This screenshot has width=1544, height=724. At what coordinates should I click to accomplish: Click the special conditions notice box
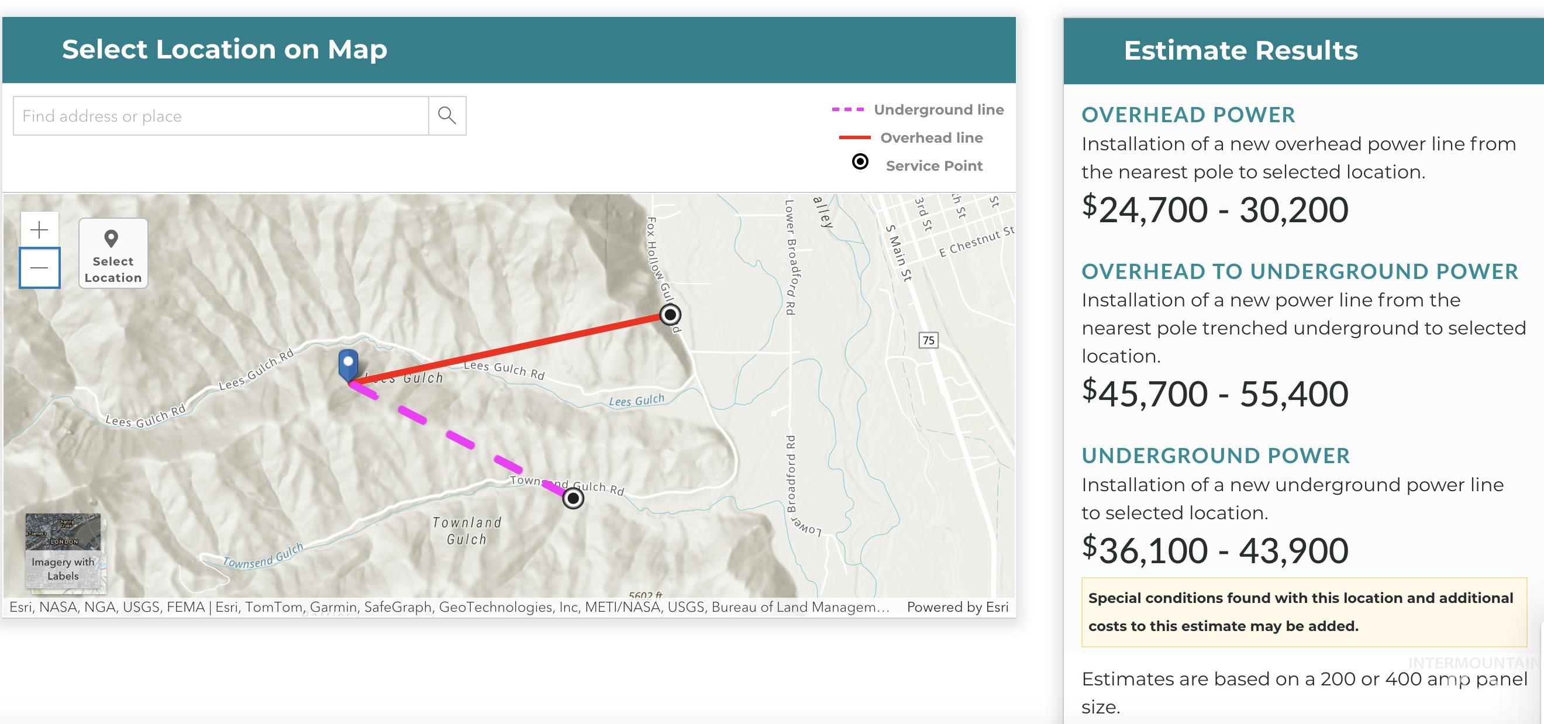[x=1304, y=612]
